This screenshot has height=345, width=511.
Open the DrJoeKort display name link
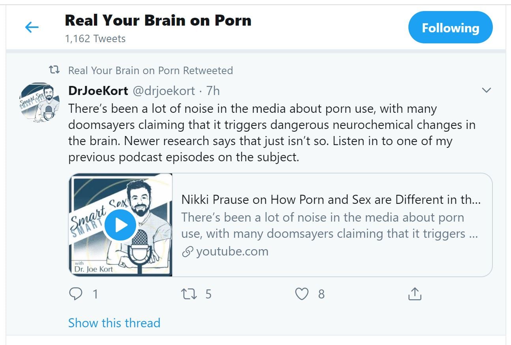(x=98, y=91)
